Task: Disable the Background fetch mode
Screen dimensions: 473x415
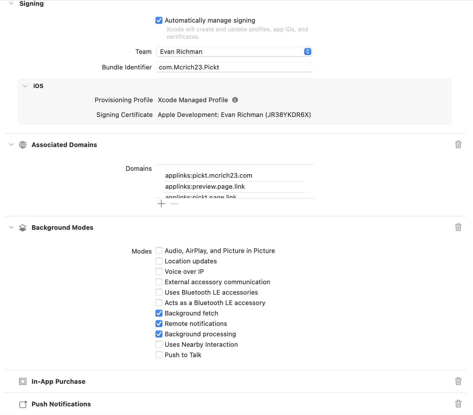Action: (159, 313)
